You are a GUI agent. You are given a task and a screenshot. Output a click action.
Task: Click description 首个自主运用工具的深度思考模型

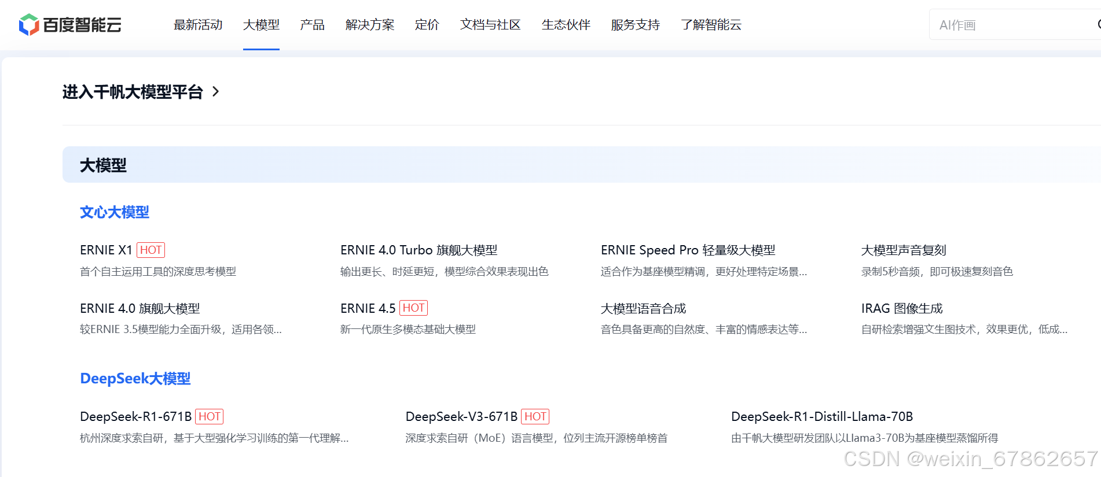[x=158, y=272]
